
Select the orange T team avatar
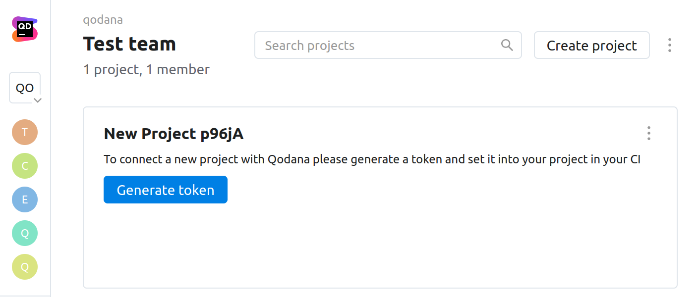pyautogui.click(x=25, y=132)
